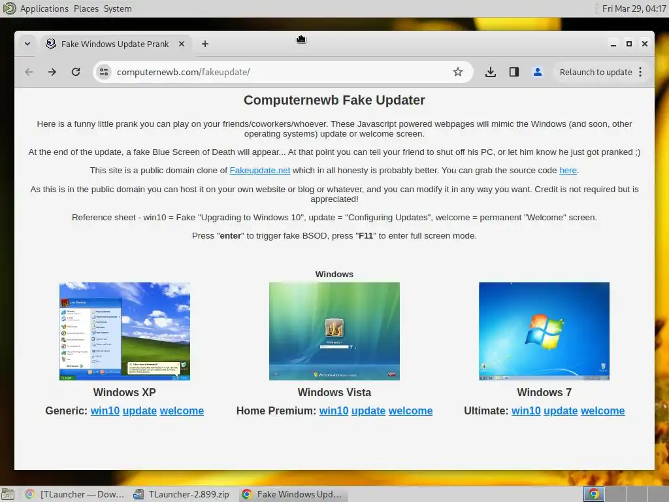Switch to TLauncher-2.899.zip taskbar window

point(182,494)
